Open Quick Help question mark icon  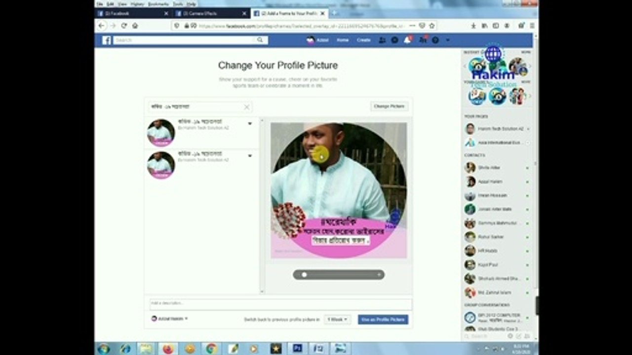(x=435, y=40)
